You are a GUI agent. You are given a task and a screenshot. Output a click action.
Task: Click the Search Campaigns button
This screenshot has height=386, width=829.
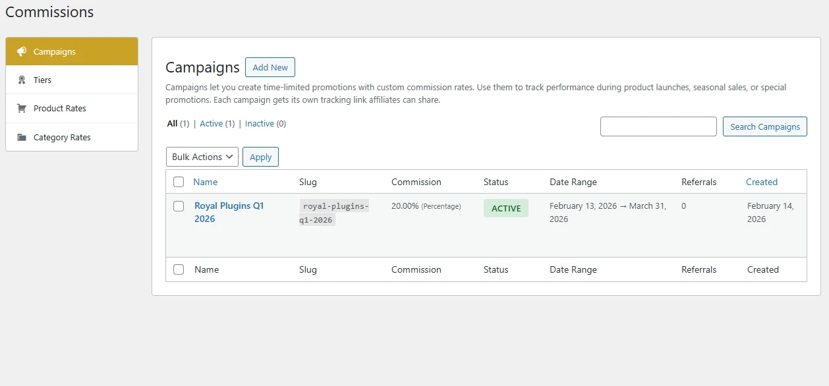764,126
